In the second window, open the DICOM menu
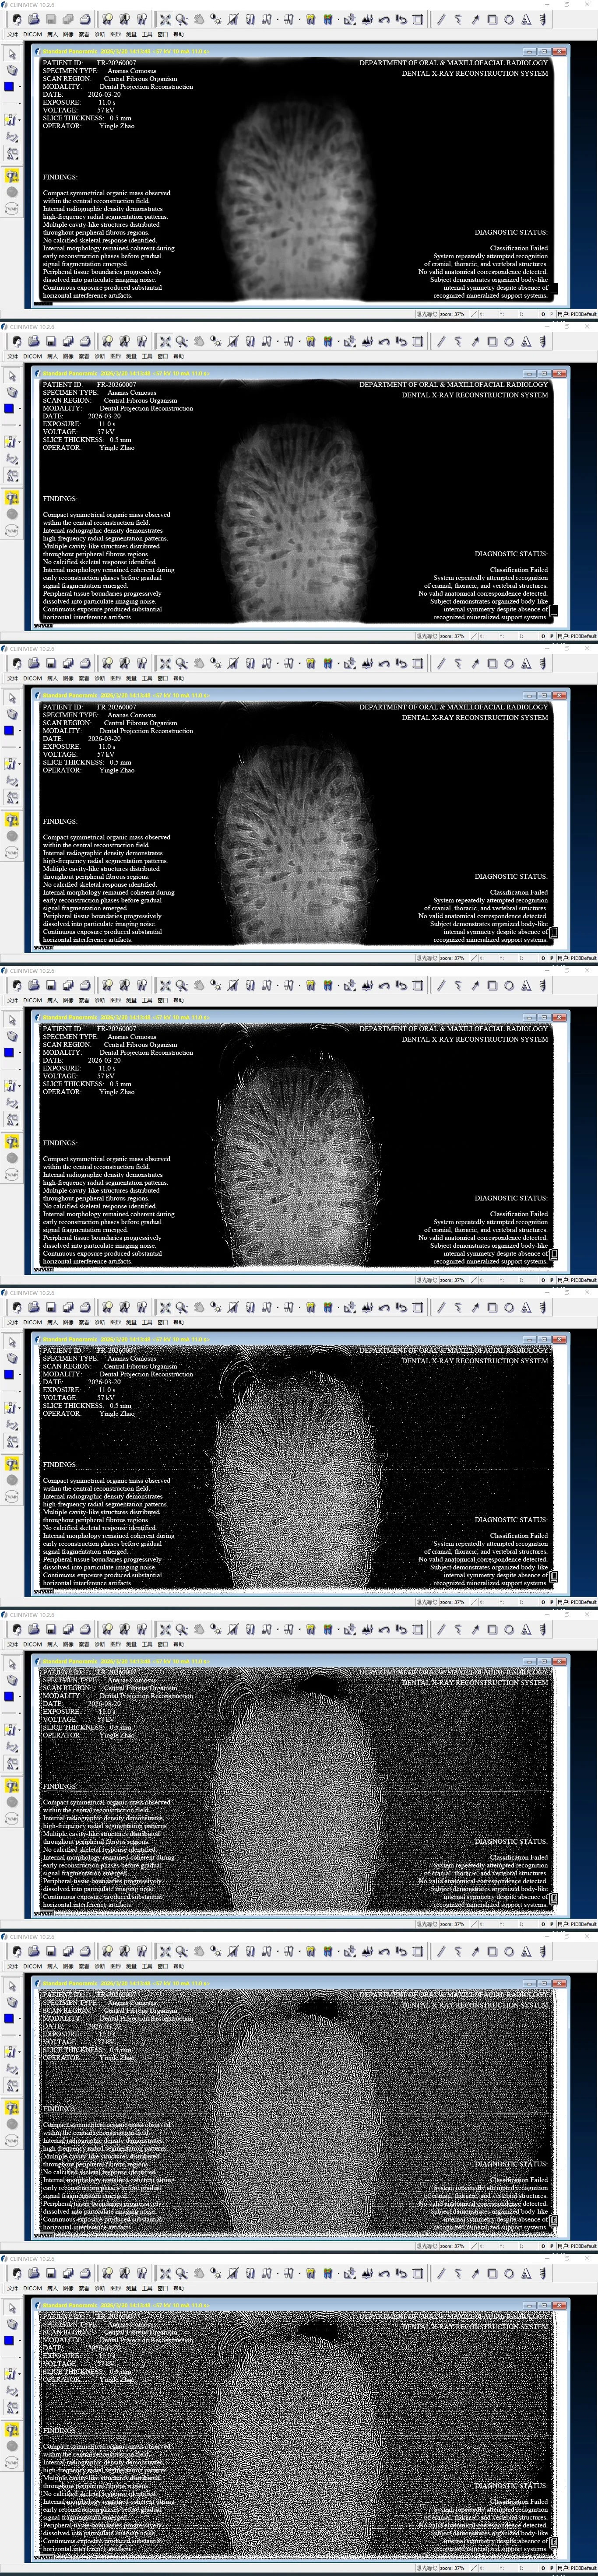 [x=33, y=356]
